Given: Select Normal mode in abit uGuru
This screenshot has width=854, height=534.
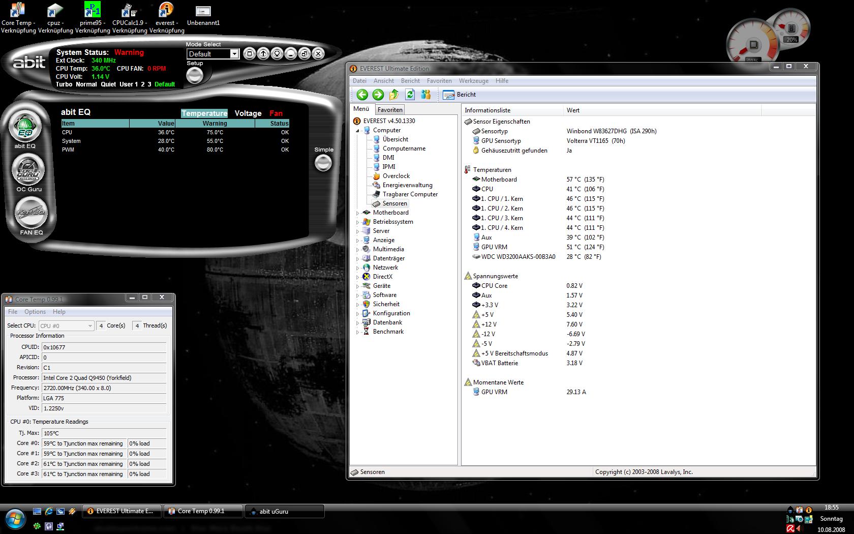Looking at the screenshot, I should [86, 84].
